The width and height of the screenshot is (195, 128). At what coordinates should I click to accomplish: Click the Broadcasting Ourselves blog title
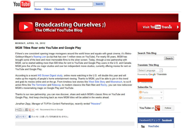tap(70, 25)
